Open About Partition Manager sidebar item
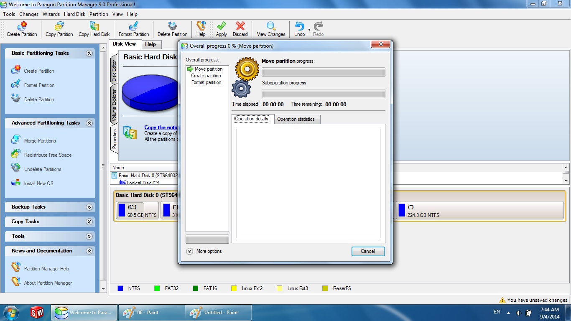 [48, 283]
